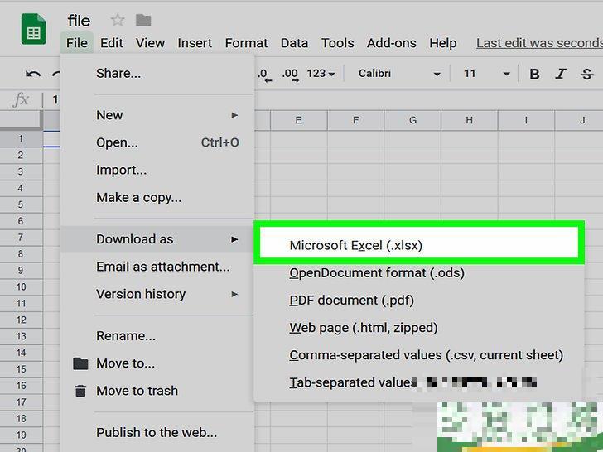Click Move to trash menu entry
This screenshot has width=603, height=452.
click(x=137, y=391)
